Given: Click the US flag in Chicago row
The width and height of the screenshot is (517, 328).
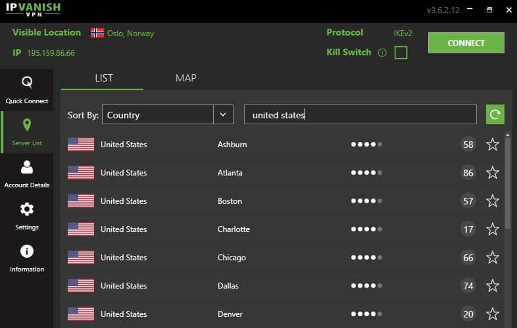Looking at the screenshot, I should coord(81,258).
